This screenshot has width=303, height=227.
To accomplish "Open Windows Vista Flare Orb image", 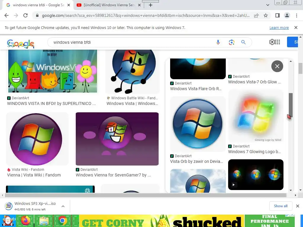I will click(x=198, y=69).
